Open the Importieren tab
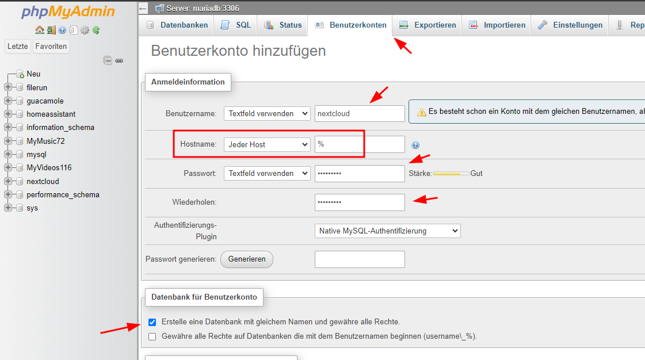This screenshot has height=360, width=645. pyautogui.click(x=497, y=25)
